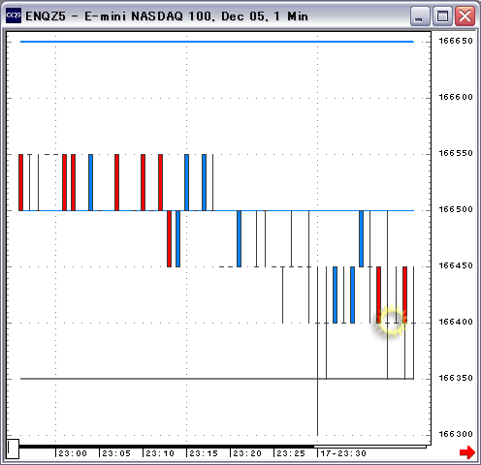Click the 166400 price label
This screenshot has height=465, width=481.
point(456,322)
